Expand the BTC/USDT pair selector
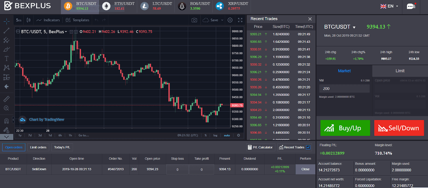Viewport: 428px width, 188px height. pos(340,27)
